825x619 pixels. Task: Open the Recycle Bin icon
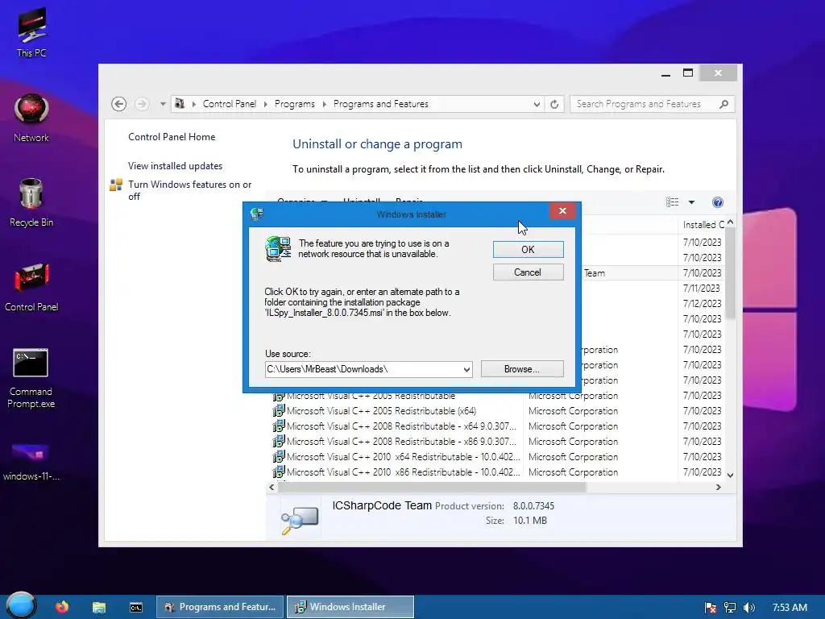pos(31,202)
